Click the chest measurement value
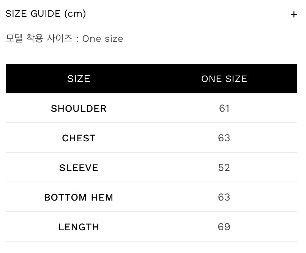Screen dimensions: 306x253 224,138
